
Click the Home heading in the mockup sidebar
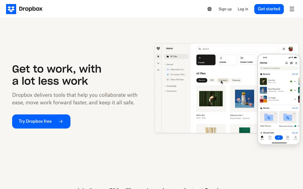[169, 48]
